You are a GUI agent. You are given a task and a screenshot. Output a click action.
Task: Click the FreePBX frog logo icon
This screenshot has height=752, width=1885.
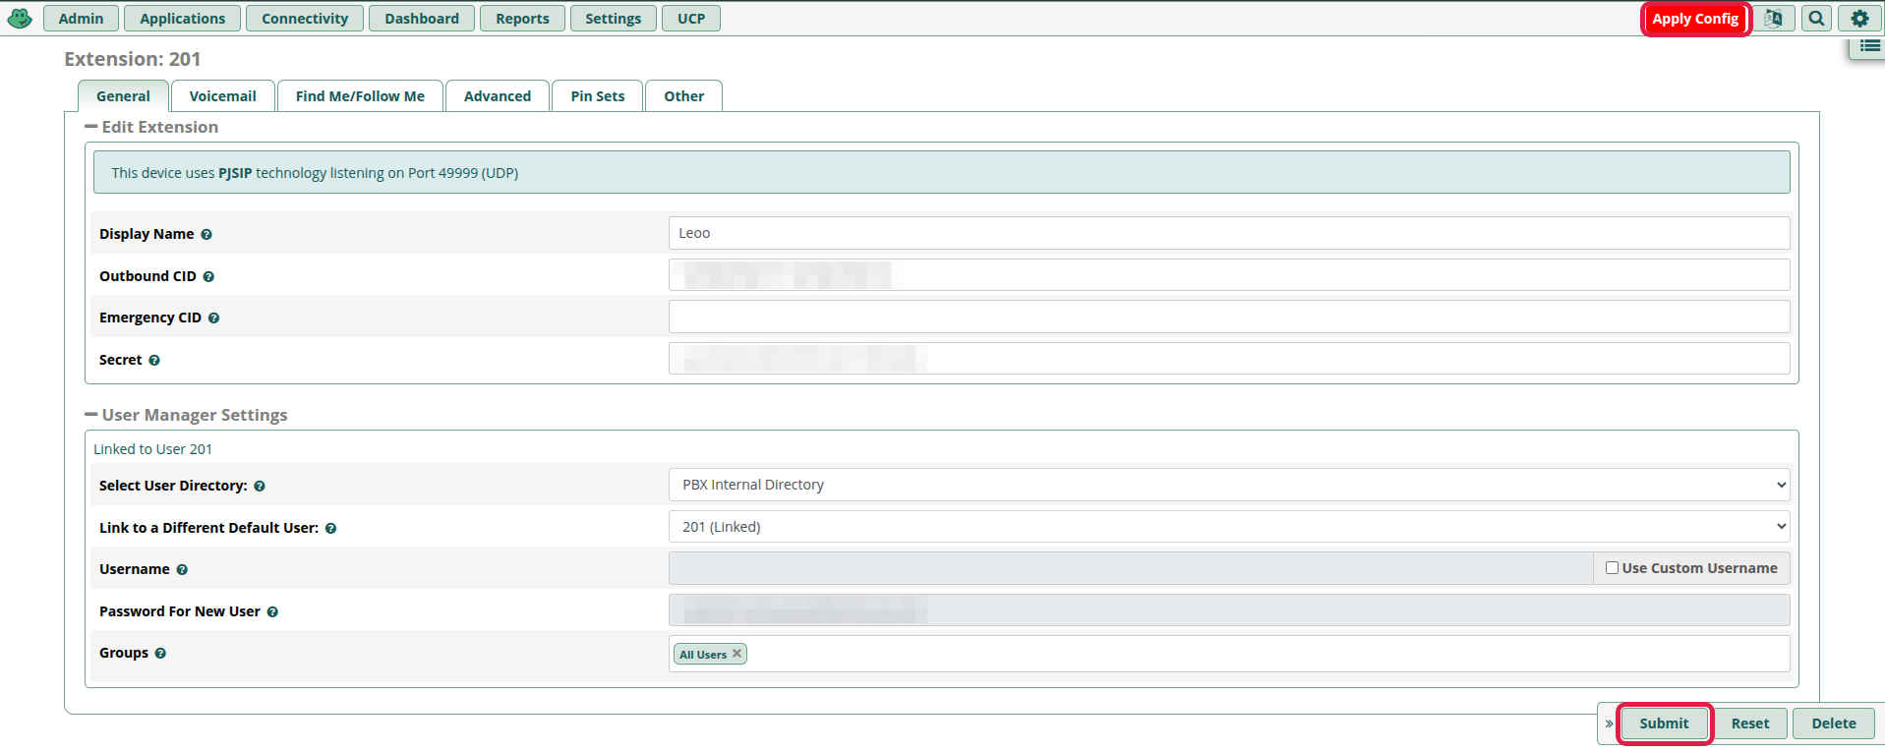coord(20,18)
